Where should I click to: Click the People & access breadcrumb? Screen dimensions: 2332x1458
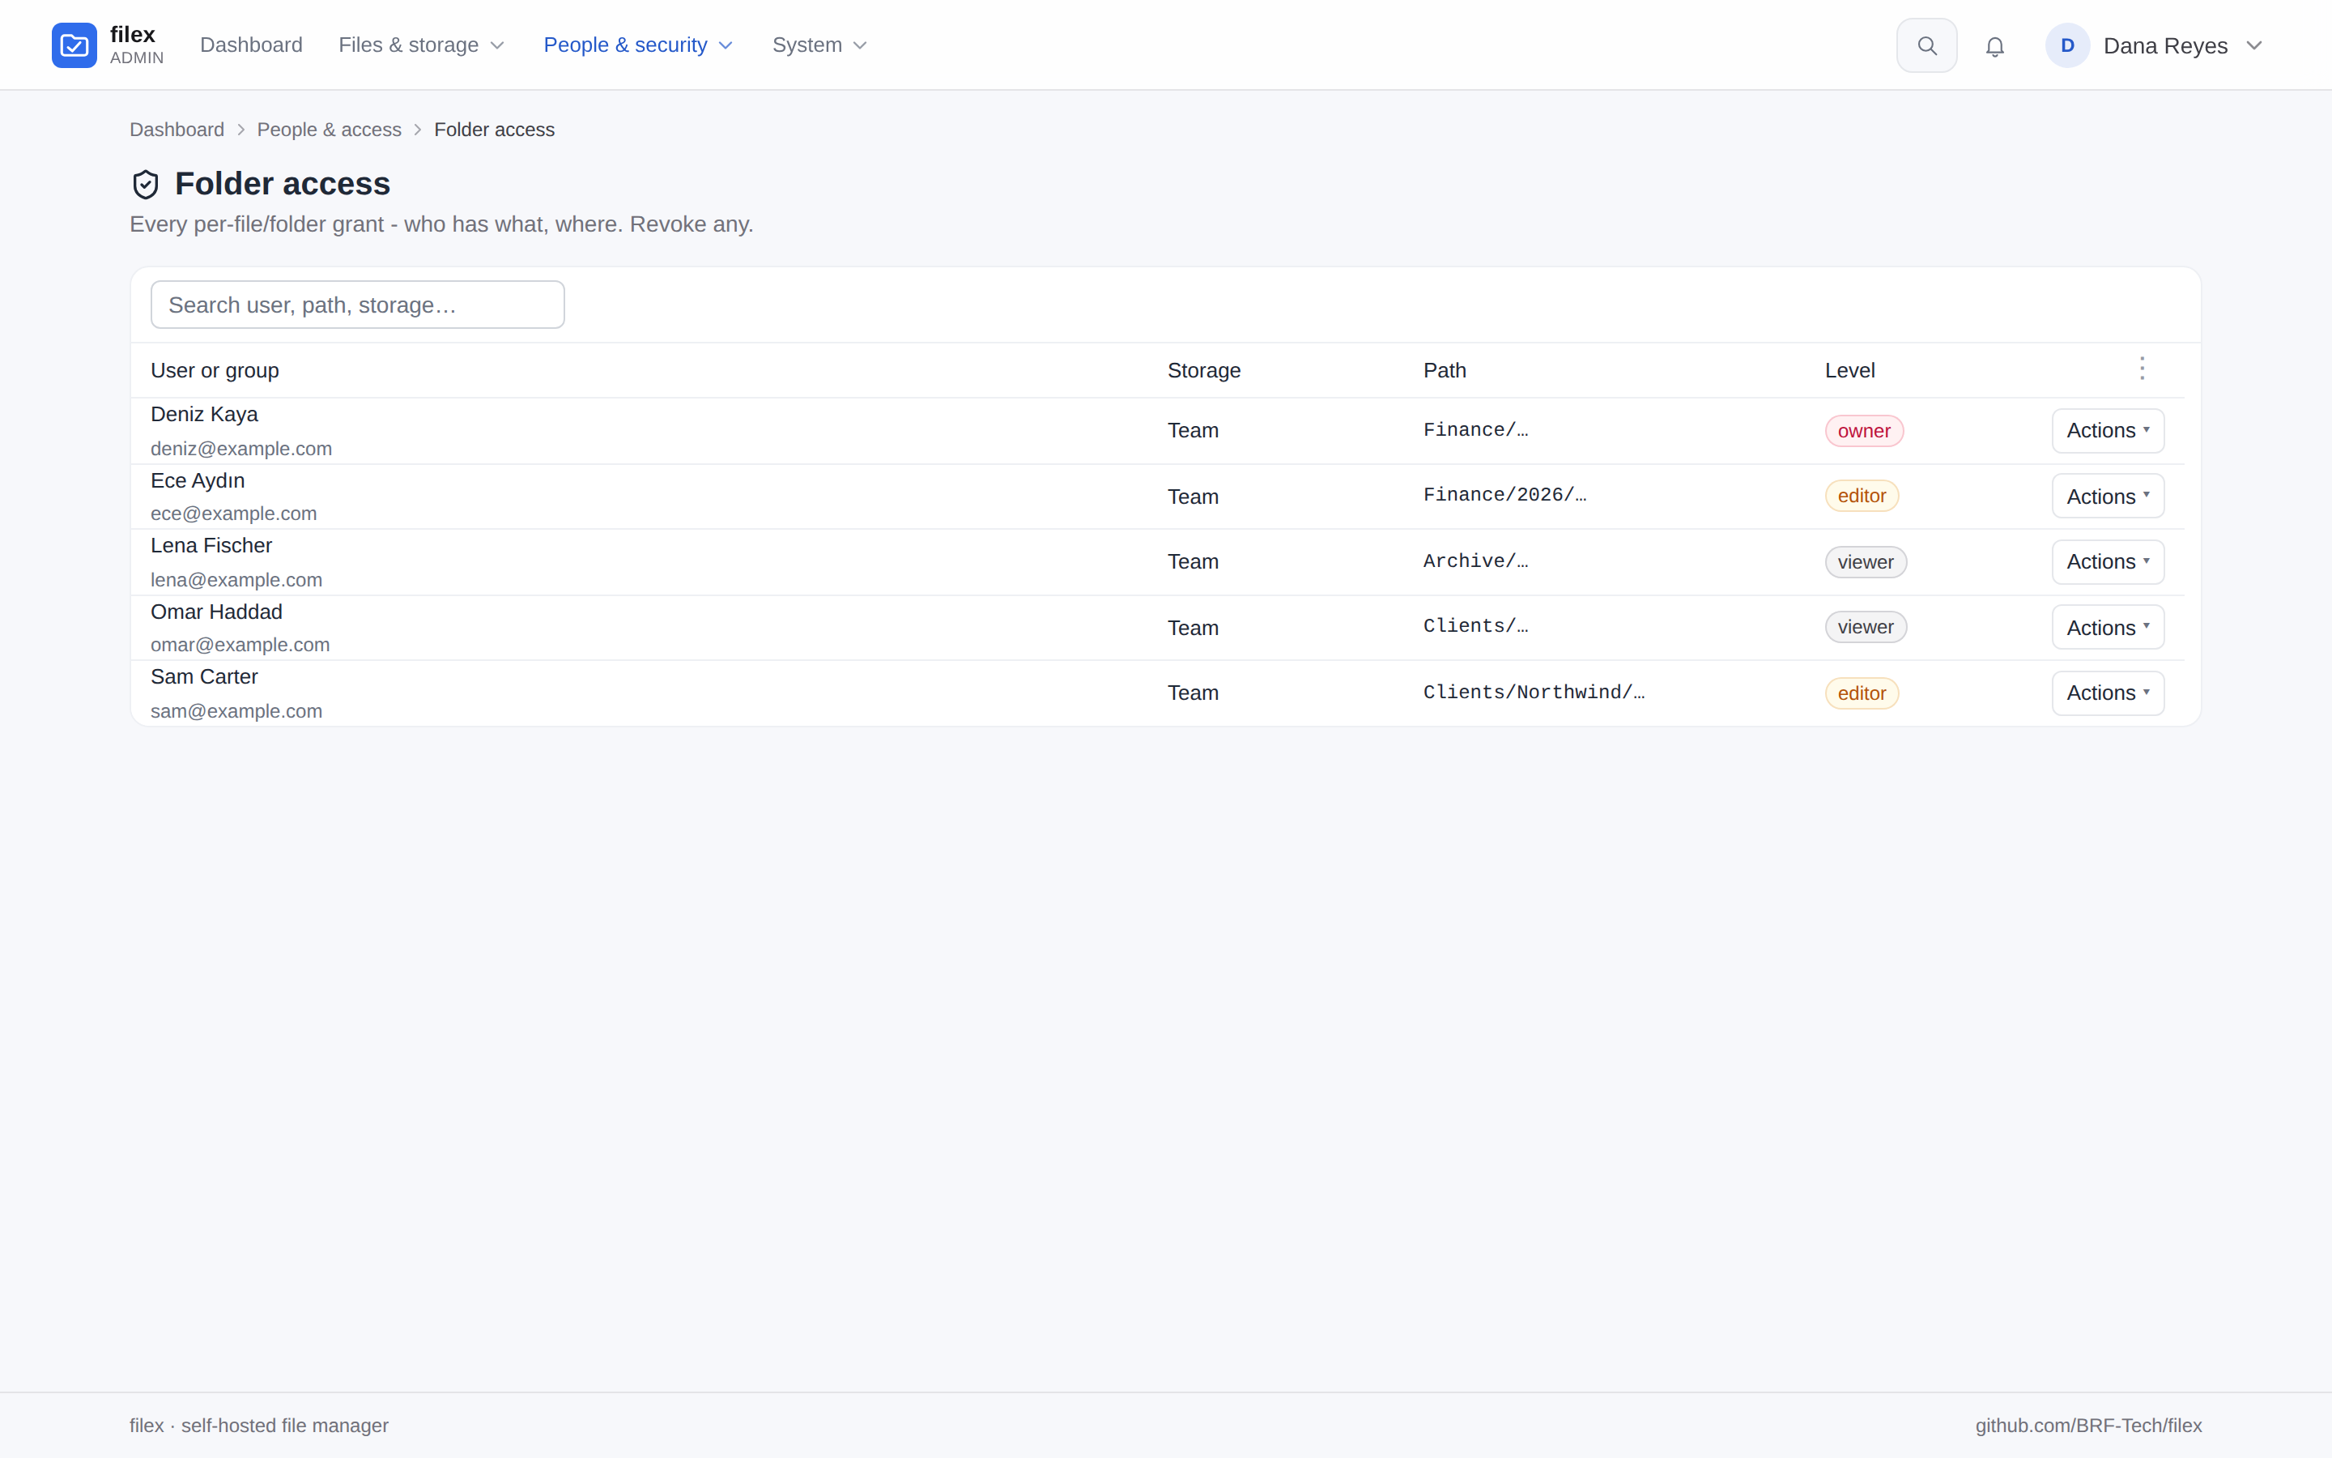330,130
